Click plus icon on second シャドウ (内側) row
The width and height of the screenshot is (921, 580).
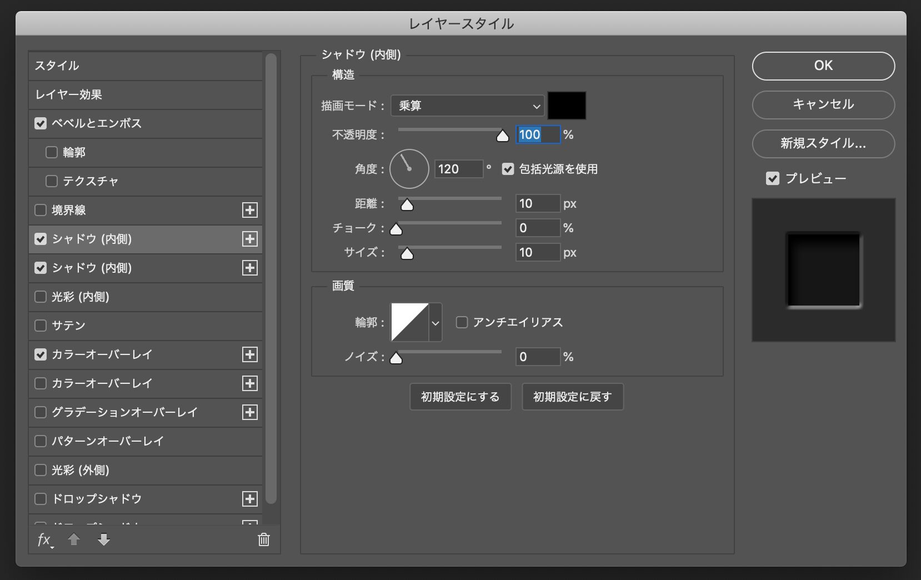click(250, 268)
